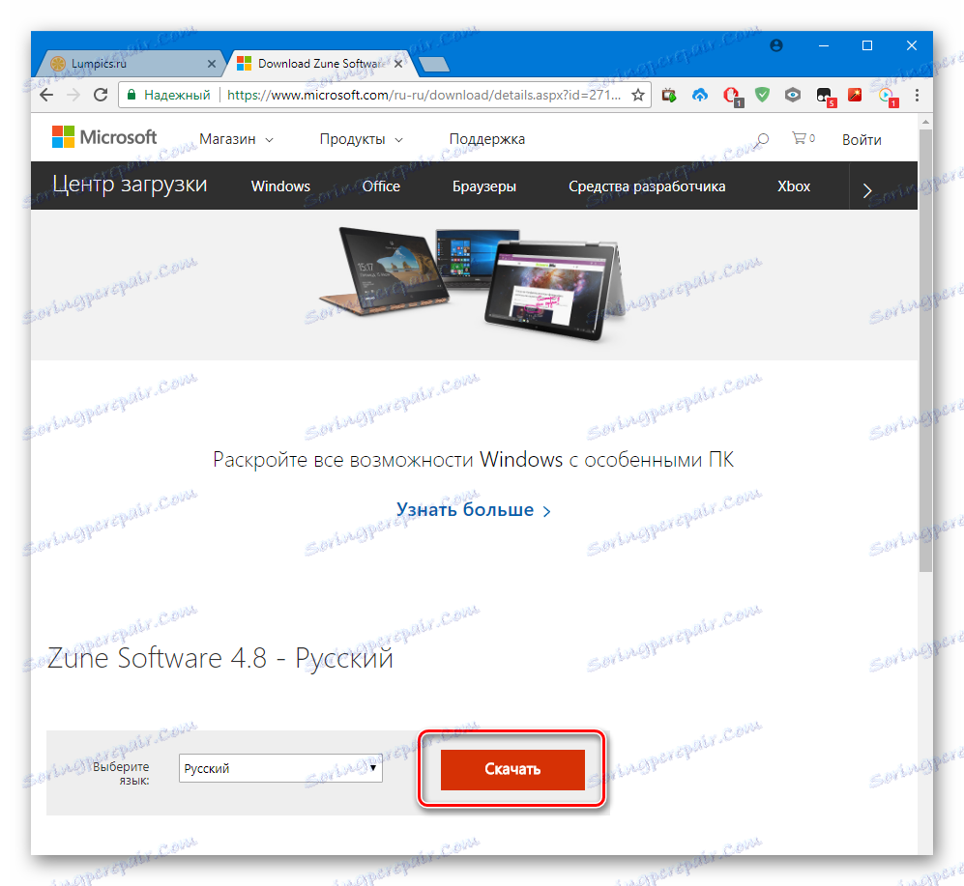This screenshot has width=964, height=886.
Task: Expand the Продукты dropdown menu
Action: click(361, 139)
